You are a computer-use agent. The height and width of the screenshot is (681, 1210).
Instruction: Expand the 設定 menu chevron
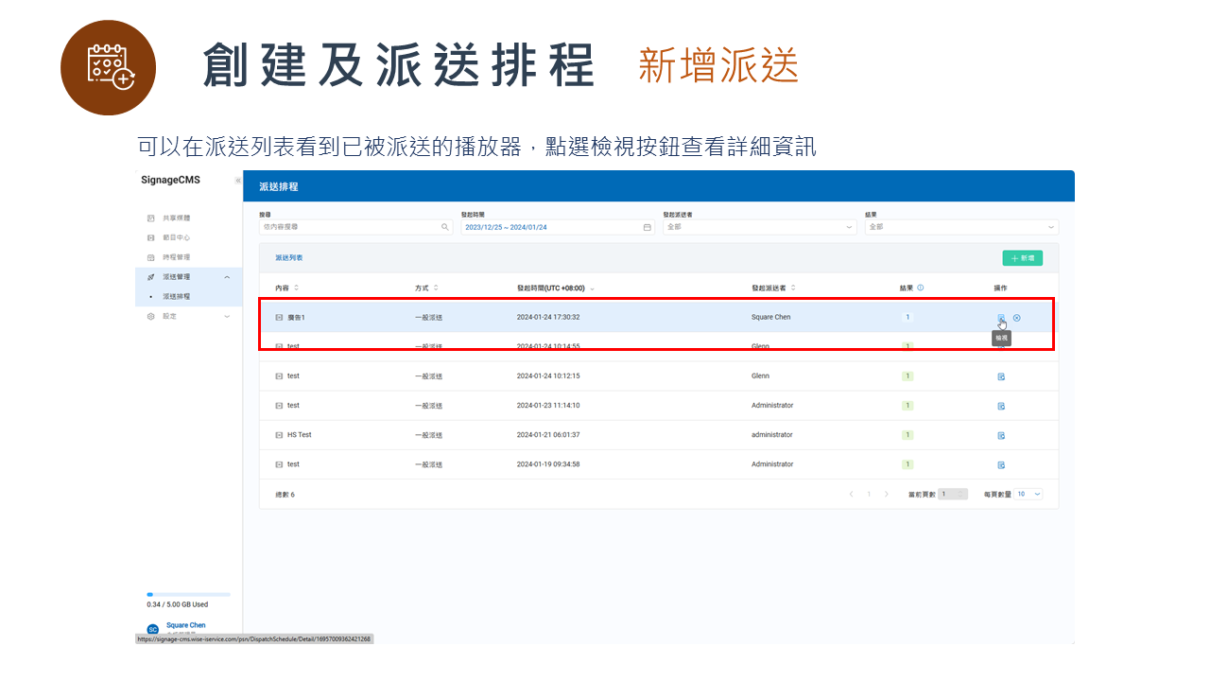(x=228, y=315)
